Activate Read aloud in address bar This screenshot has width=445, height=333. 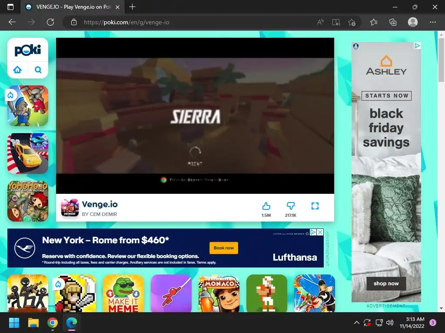point(320,22)
